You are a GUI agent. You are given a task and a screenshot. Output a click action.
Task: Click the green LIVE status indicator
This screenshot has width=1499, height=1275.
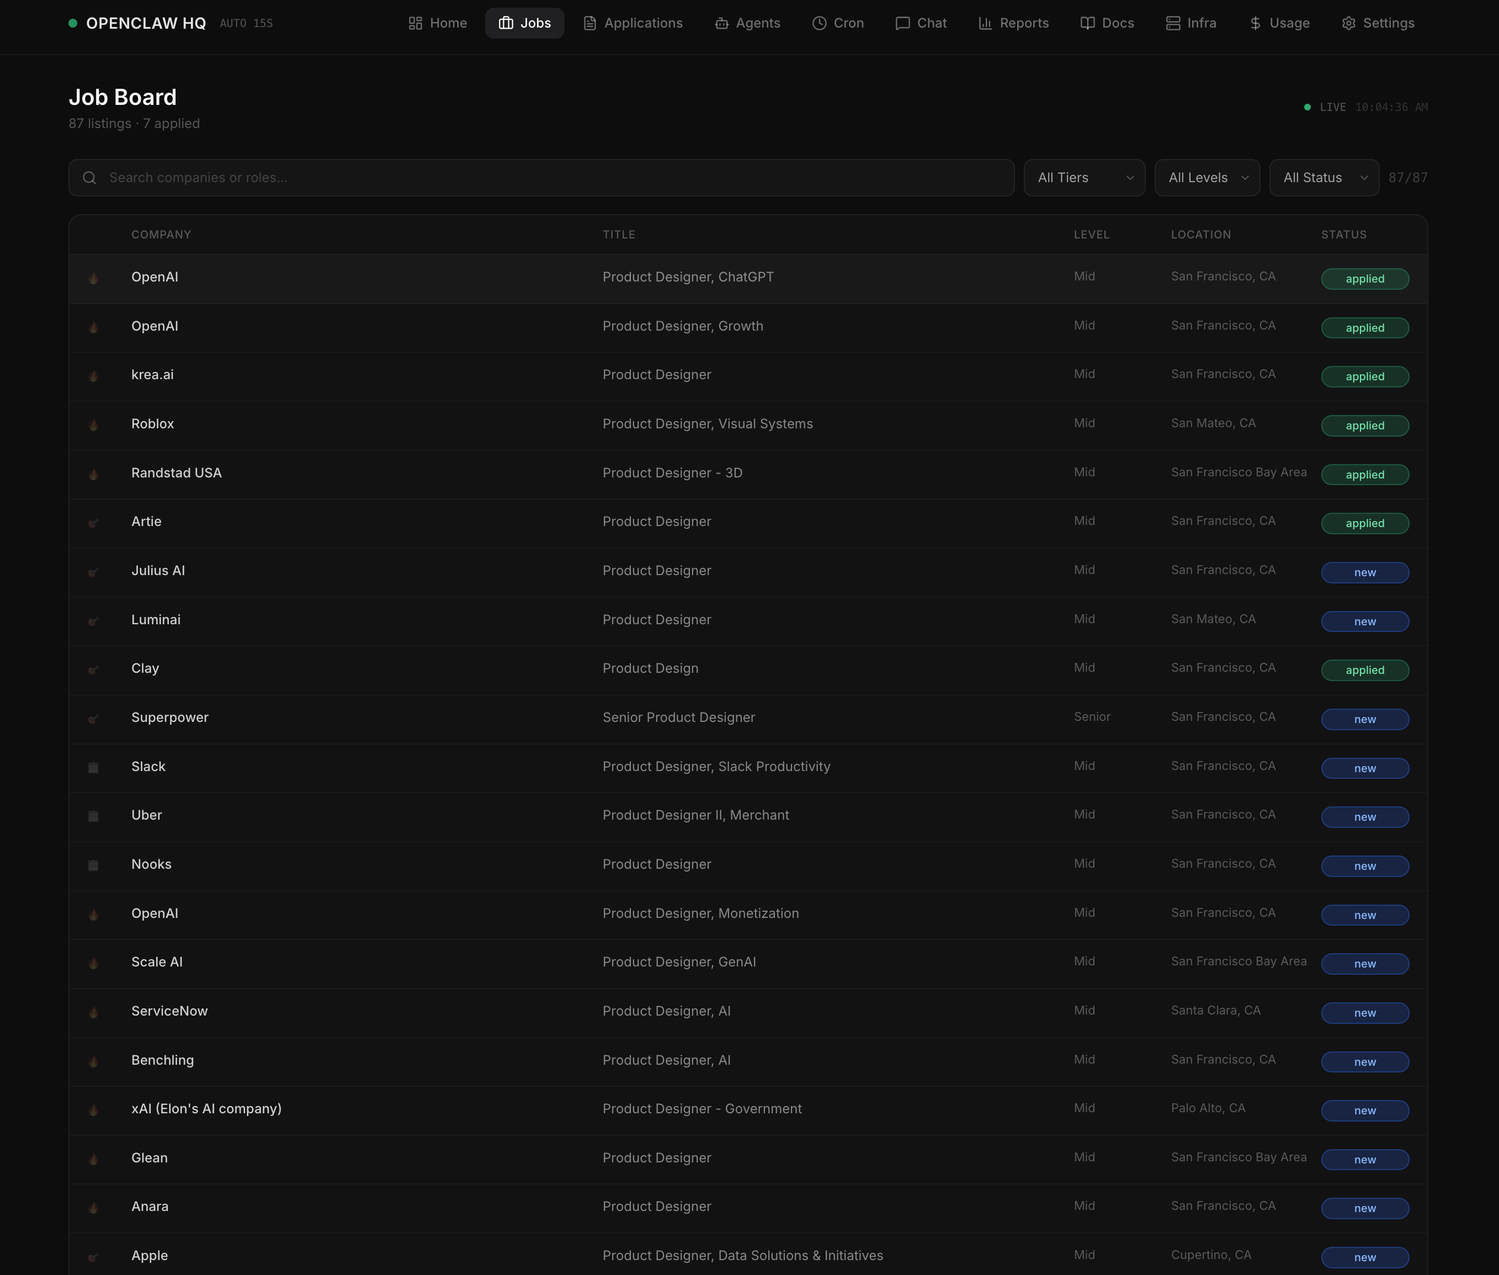click(1307, 106)
